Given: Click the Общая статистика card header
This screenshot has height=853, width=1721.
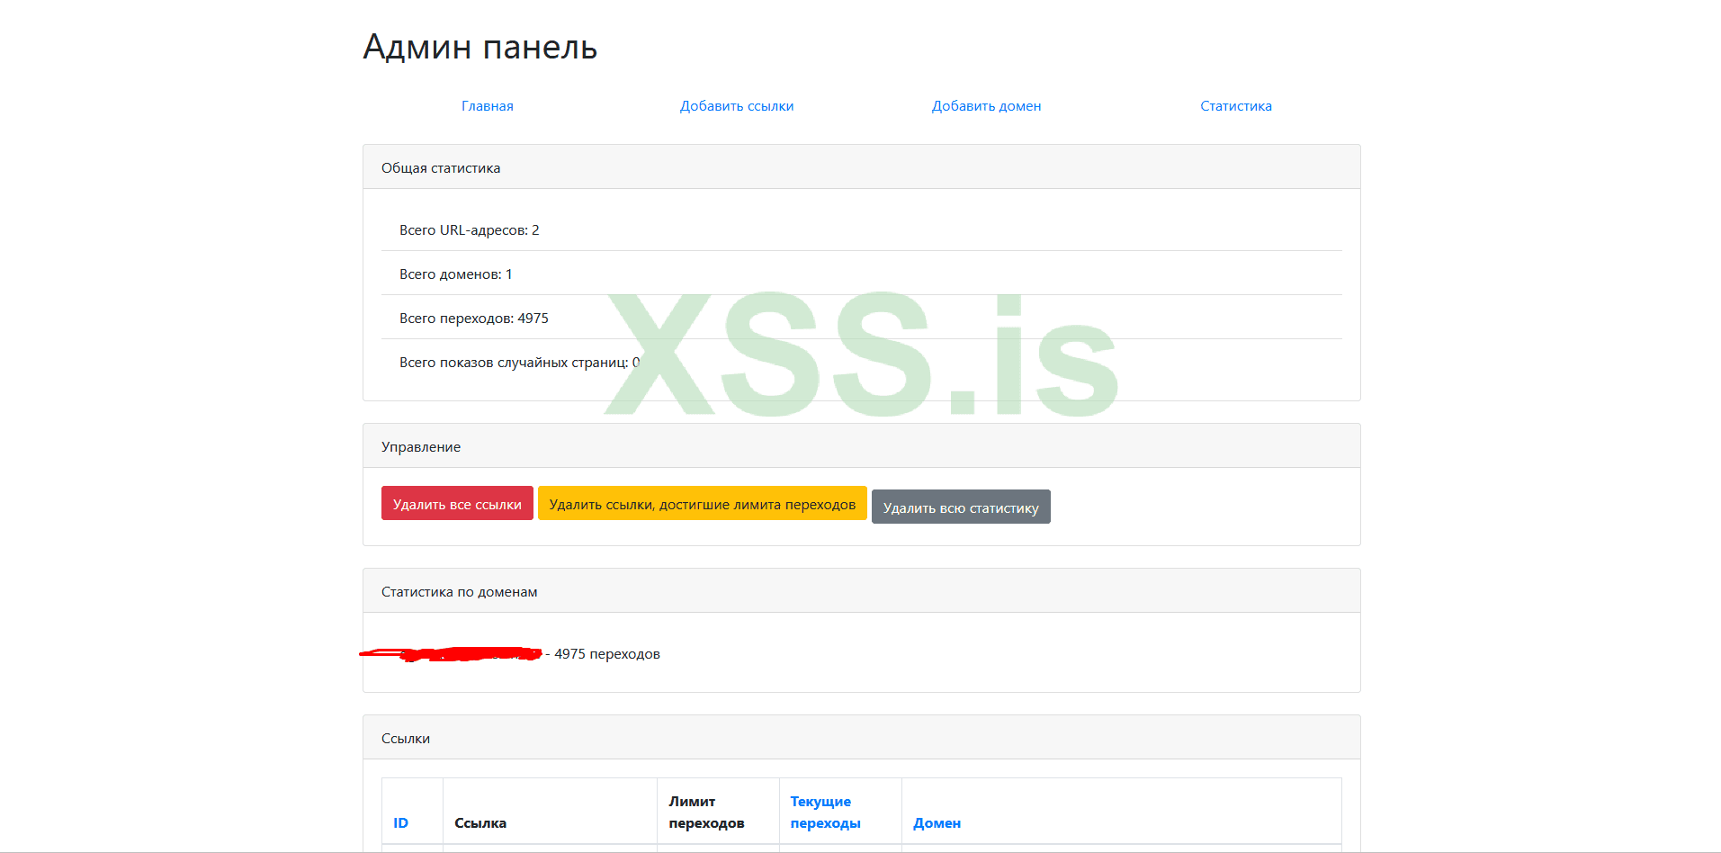Looking at the screenshot, I should (862, 167).
